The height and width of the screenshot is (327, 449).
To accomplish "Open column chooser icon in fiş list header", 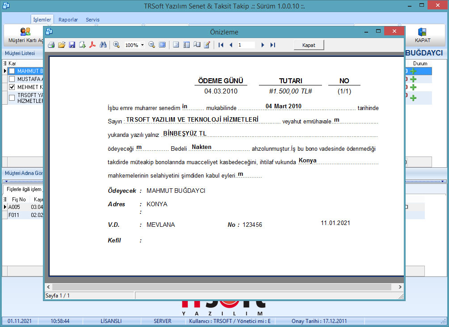I will pyautogui.click(x=5, y=200).
